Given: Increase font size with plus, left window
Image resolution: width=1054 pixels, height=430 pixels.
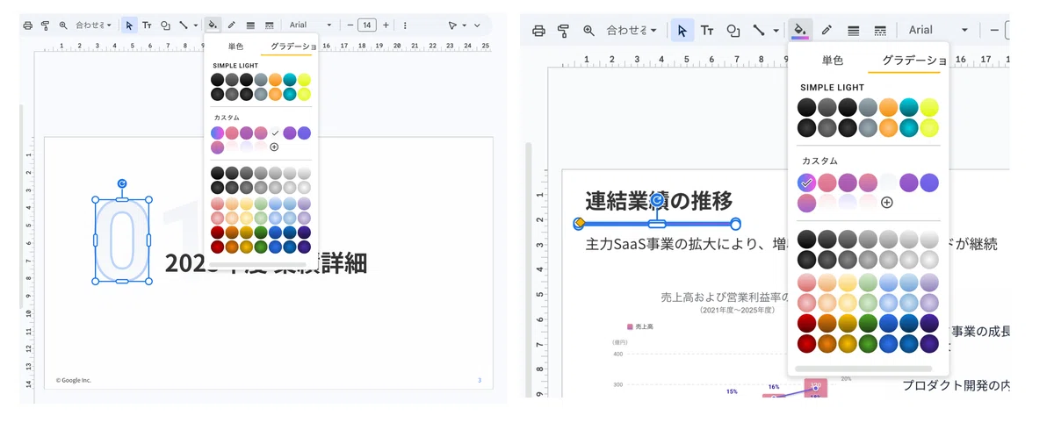Looking at the screenshot, I should [x=386, y=25].
